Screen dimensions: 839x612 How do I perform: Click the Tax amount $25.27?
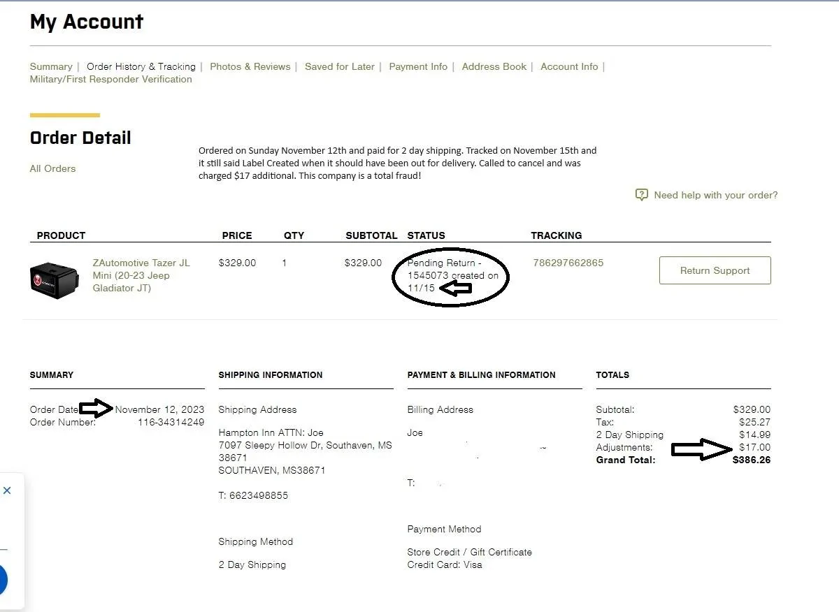tap(754, 422)
